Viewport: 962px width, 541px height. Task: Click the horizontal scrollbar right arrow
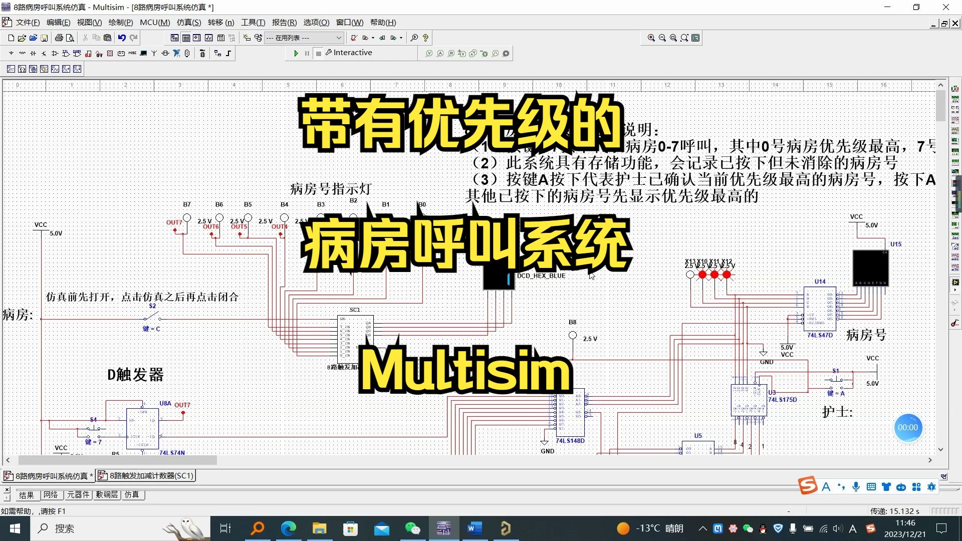point(930,460)
